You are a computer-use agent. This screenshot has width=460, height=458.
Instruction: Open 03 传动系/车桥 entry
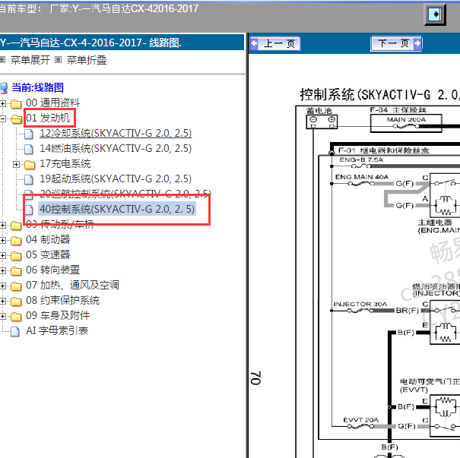(x=60, y=225)
